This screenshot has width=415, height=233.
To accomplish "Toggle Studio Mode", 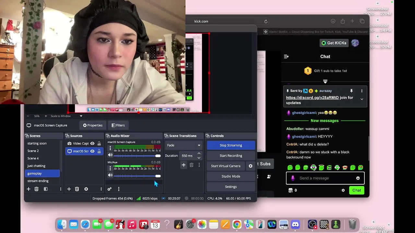I will click(231, 176).
